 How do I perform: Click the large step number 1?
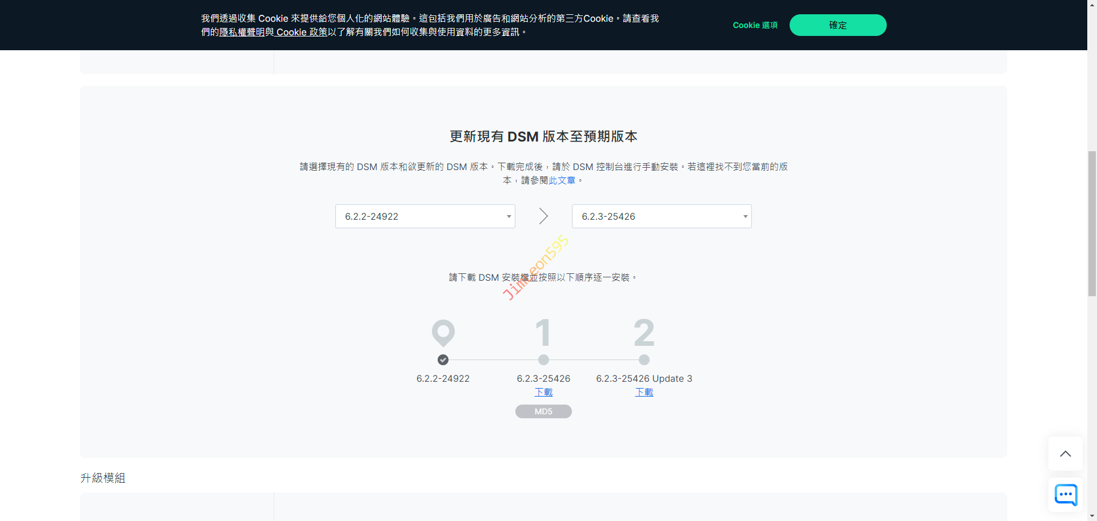(x=543, y=332)
